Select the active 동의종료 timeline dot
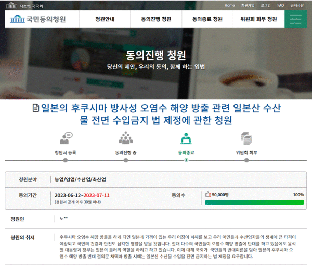312x269 pixels. click(186, 160)
